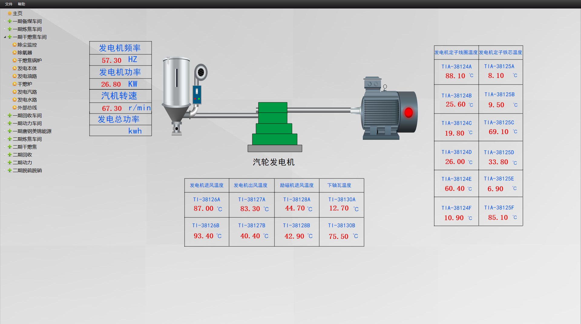
Task: Click the 57.30 HZ frequency value
Action: pyautogui.click(x=112, y=60)
